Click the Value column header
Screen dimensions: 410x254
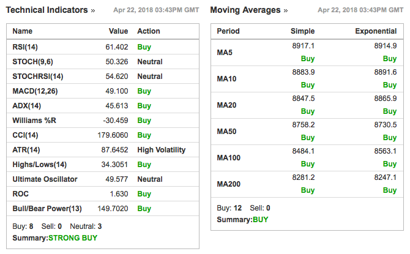(x=119, y=31)
